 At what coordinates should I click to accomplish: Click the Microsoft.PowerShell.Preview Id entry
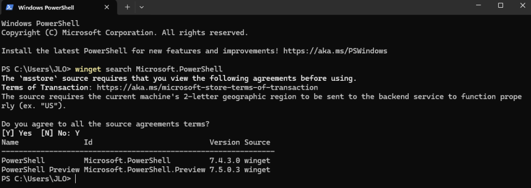pos(145,169)
